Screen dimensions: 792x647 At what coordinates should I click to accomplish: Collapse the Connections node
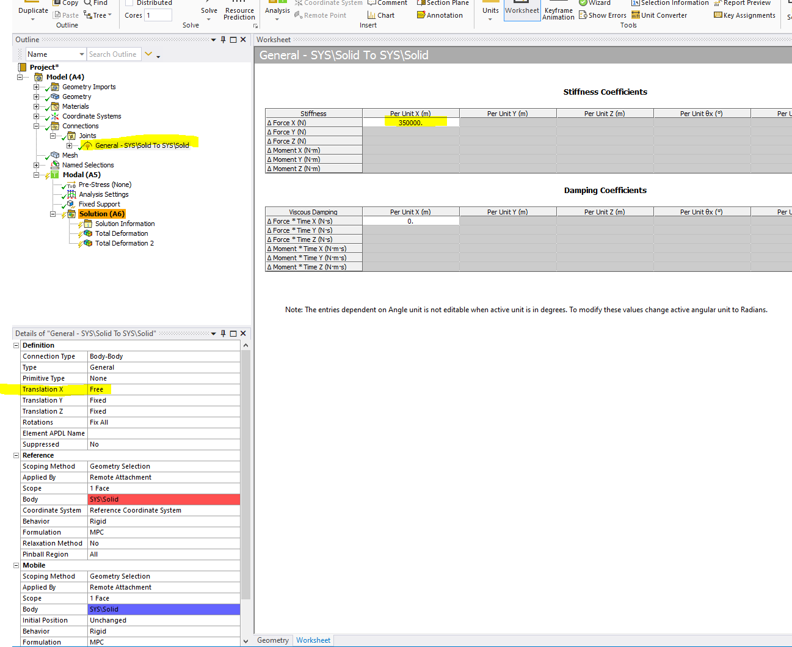tap(37, 126)
